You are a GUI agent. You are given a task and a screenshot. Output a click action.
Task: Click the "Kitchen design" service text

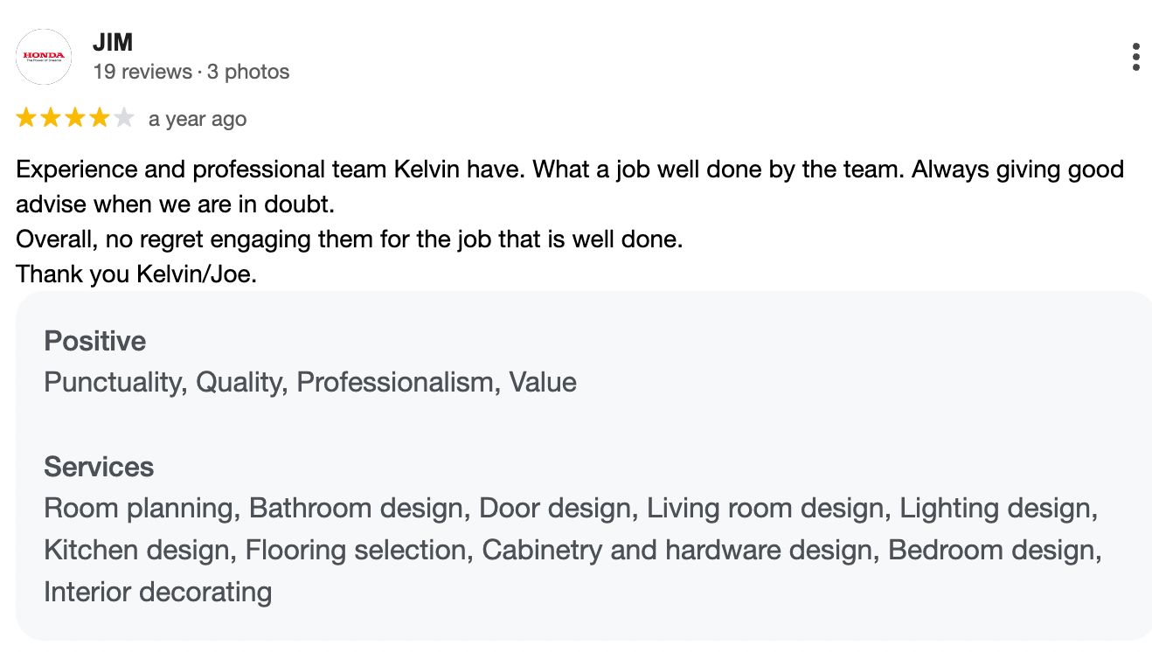138,551
